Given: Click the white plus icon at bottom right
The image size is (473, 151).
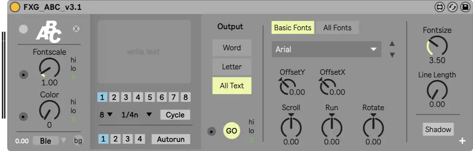Looking at the screenshot, I should 462,141.
